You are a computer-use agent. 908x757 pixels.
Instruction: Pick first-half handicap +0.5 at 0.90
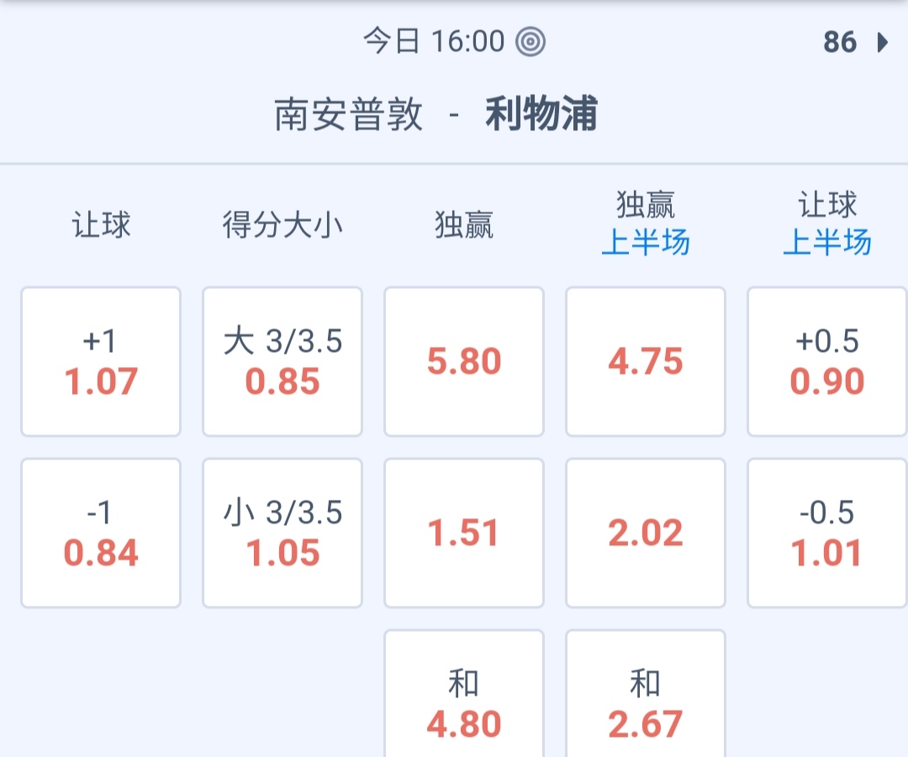(x=827, y=362)
